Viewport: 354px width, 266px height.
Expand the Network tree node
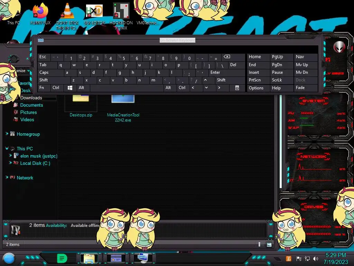(7, 177)
